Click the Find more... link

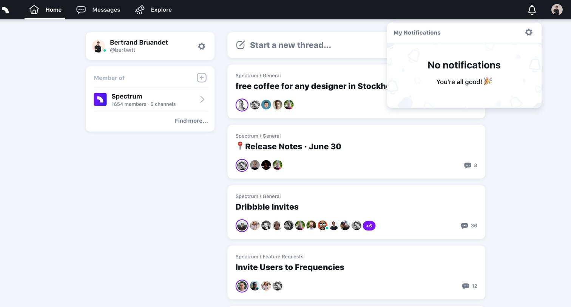pyautogui.click(x=191, y=121)
